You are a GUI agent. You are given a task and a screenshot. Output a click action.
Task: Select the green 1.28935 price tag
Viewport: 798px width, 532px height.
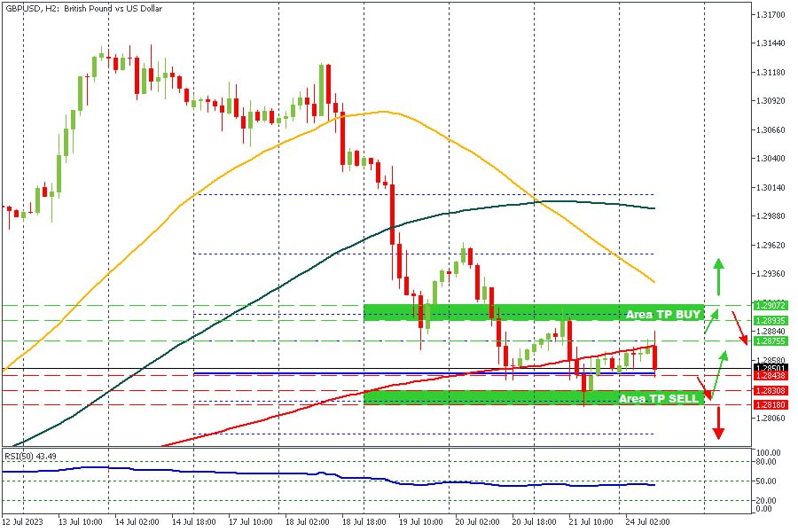coord(771,321)
